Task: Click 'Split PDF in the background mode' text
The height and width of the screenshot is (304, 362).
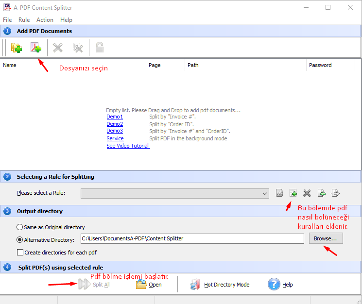Action: (188, 138)
